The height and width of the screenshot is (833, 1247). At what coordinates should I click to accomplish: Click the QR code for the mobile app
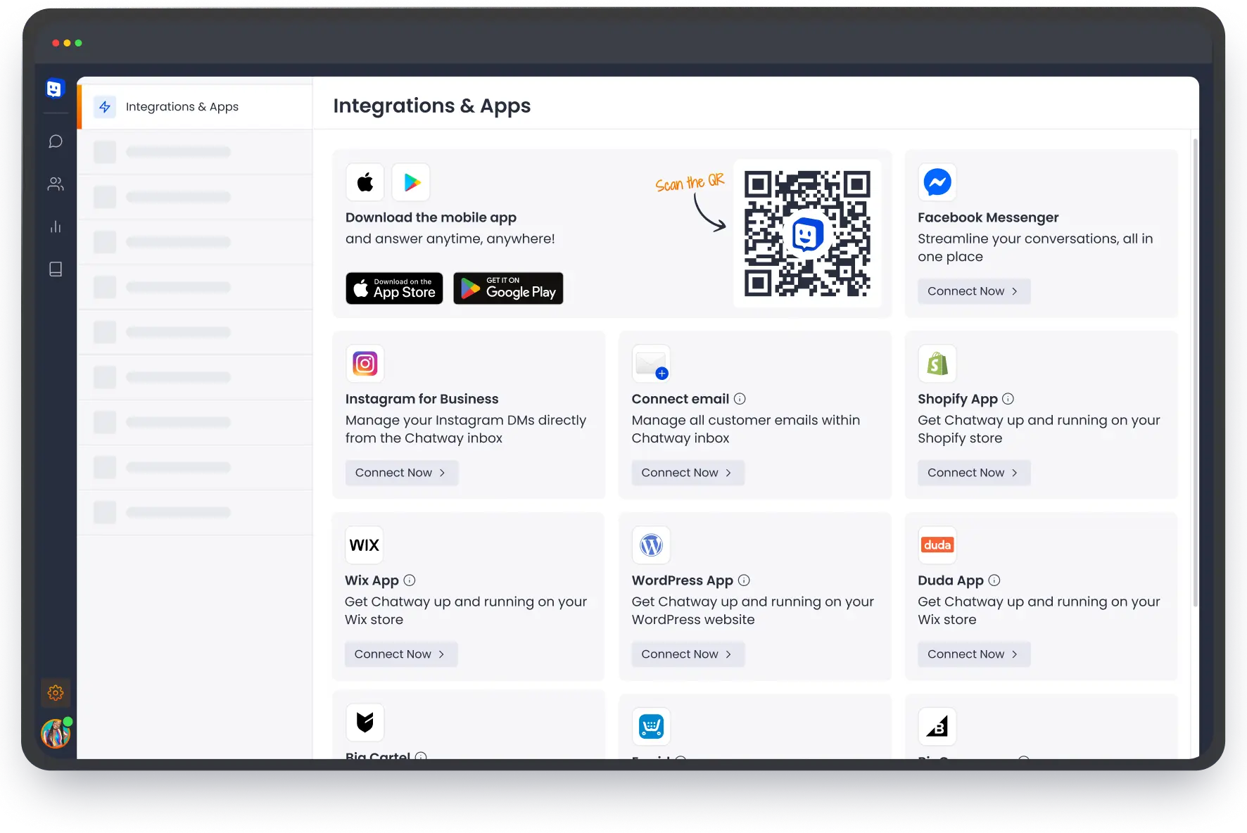[807, 234]
